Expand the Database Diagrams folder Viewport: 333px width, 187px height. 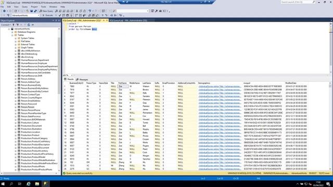[x=12, y=32]
